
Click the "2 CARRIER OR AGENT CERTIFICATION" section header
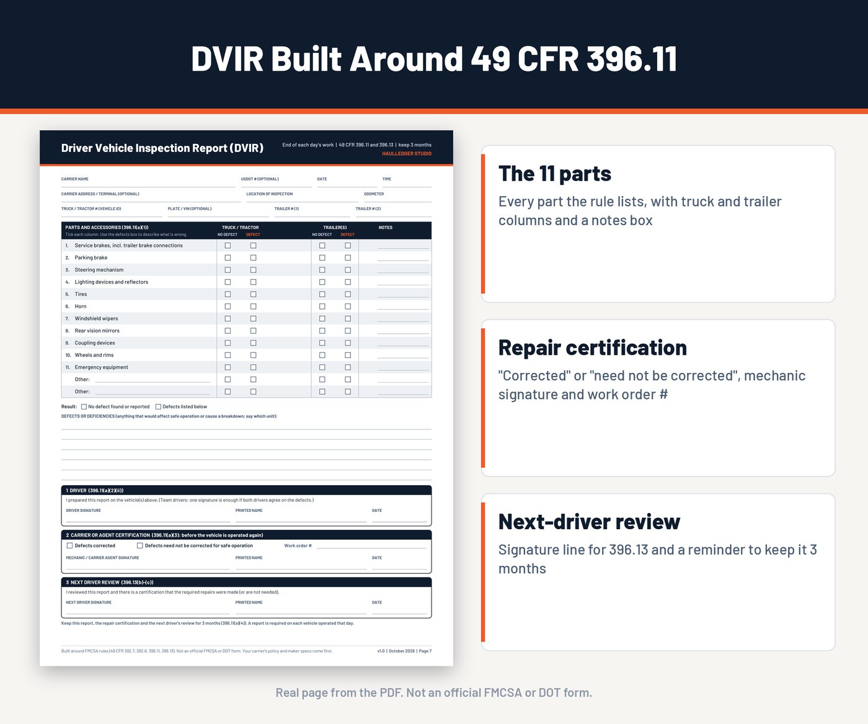click(x=246, y=535)
